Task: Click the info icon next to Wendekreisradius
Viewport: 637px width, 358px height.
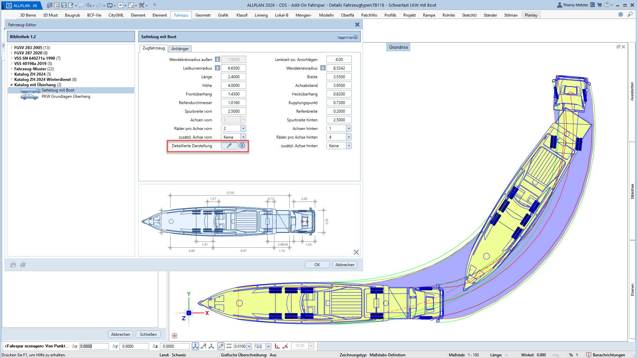Action: pos(323,68)
